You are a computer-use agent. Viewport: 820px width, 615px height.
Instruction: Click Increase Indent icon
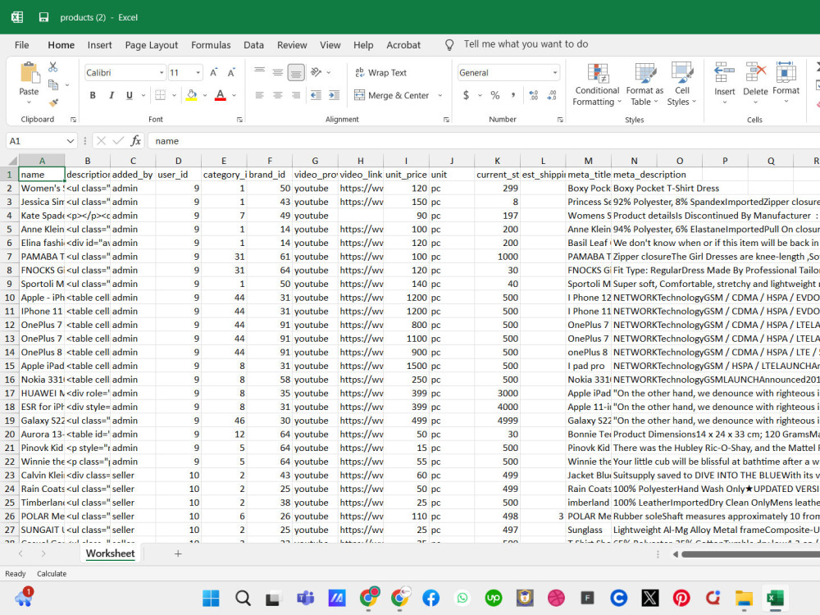point(334,95)
